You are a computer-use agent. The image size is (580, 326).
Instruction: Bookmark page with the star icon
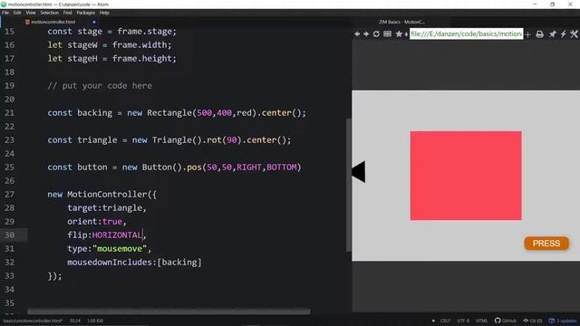399,34
